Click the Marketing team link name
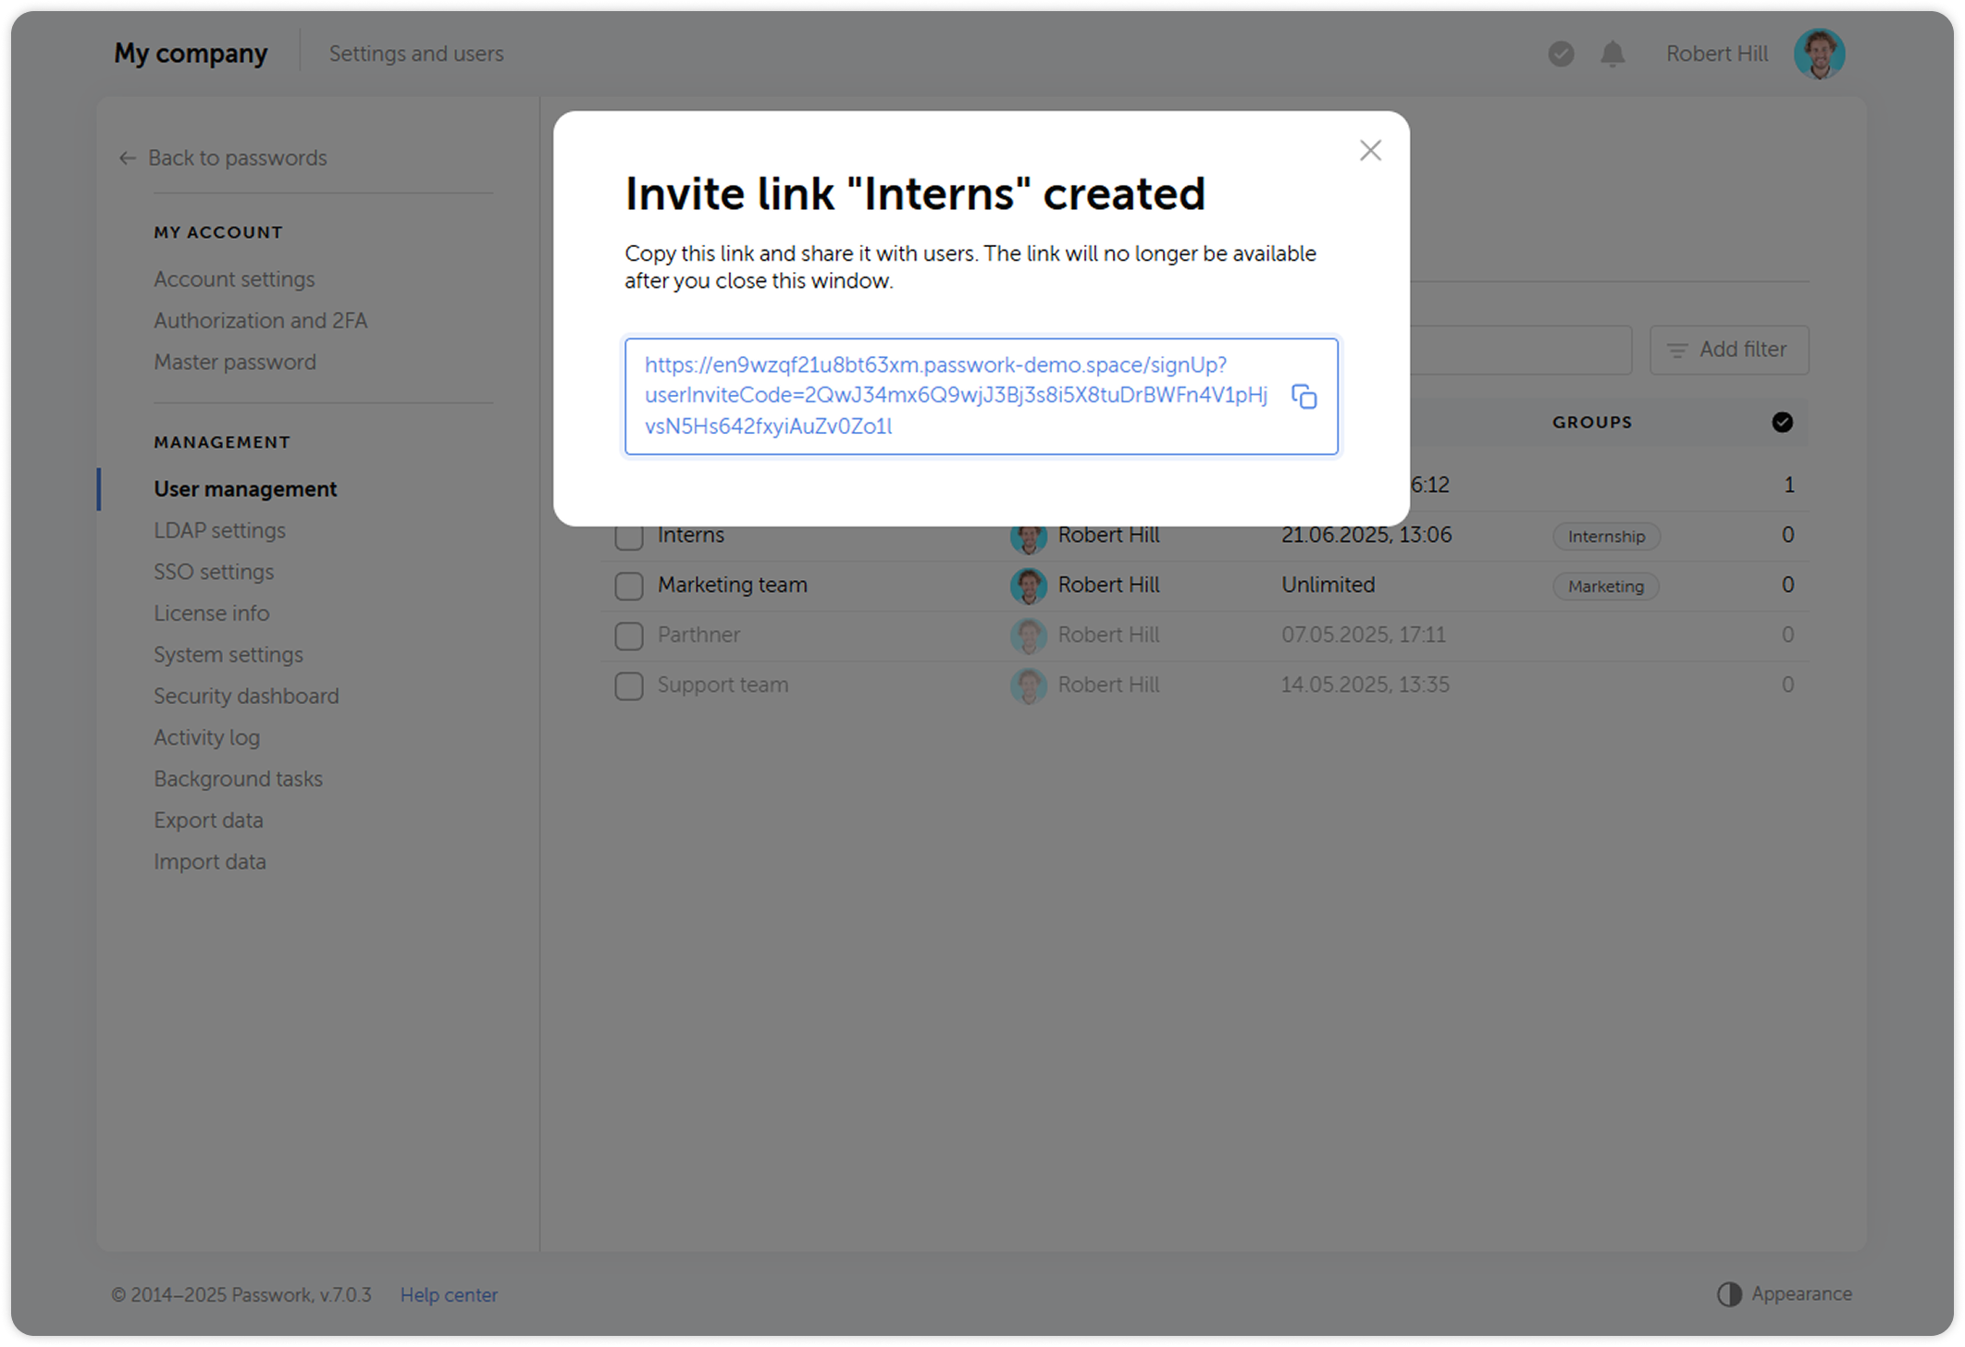The width and height of the screenshot is (1965, 1347). [x=733, y=585]
